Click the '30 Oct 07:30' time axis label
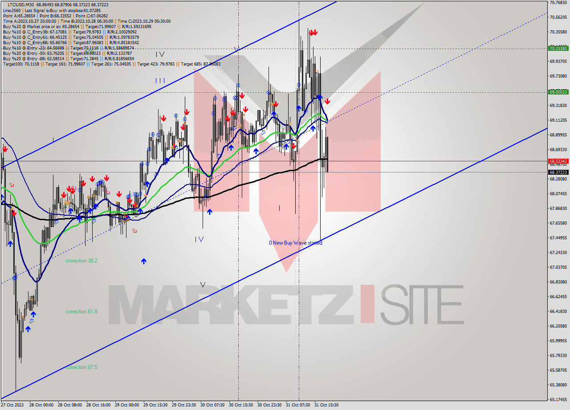This screenshot has width=570, height=410. coord(212,405)
